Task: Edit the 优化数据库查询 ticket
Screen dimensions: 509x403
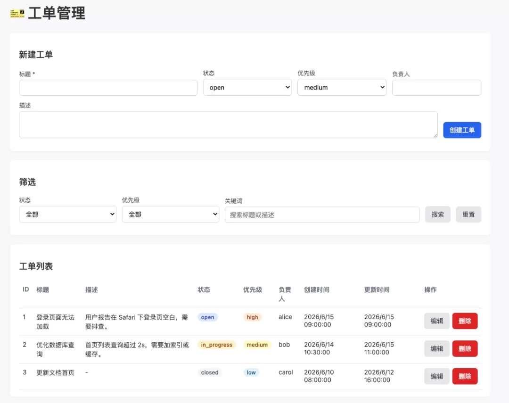Action: 436,348
